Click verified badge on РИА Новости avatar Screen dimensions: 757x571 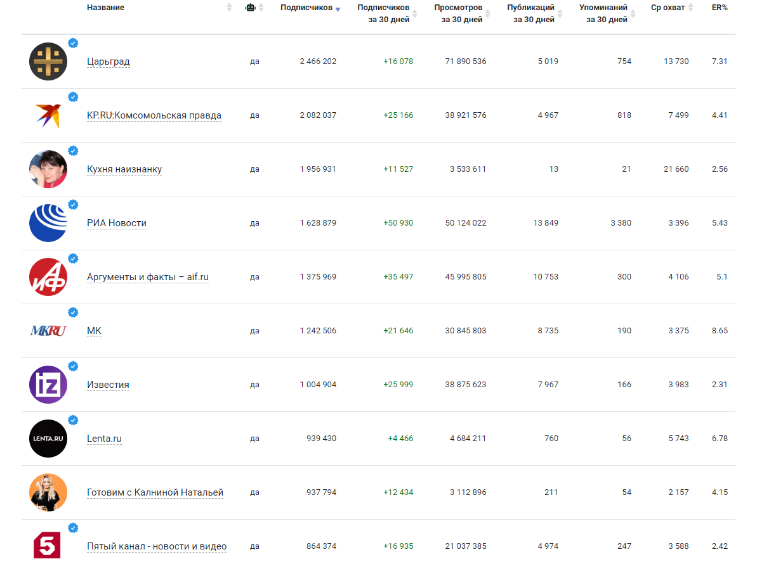pos(73,205)
